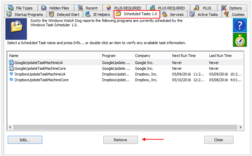Click the DropboxUpdateTaskMachineUA Dropbox icon

pos(11,74)
